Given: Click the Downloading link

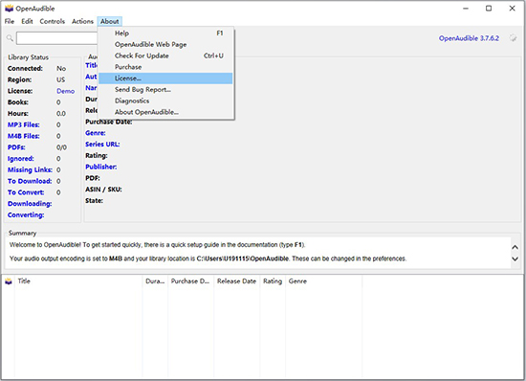Looking at the screenshot, I should (30, 204).
